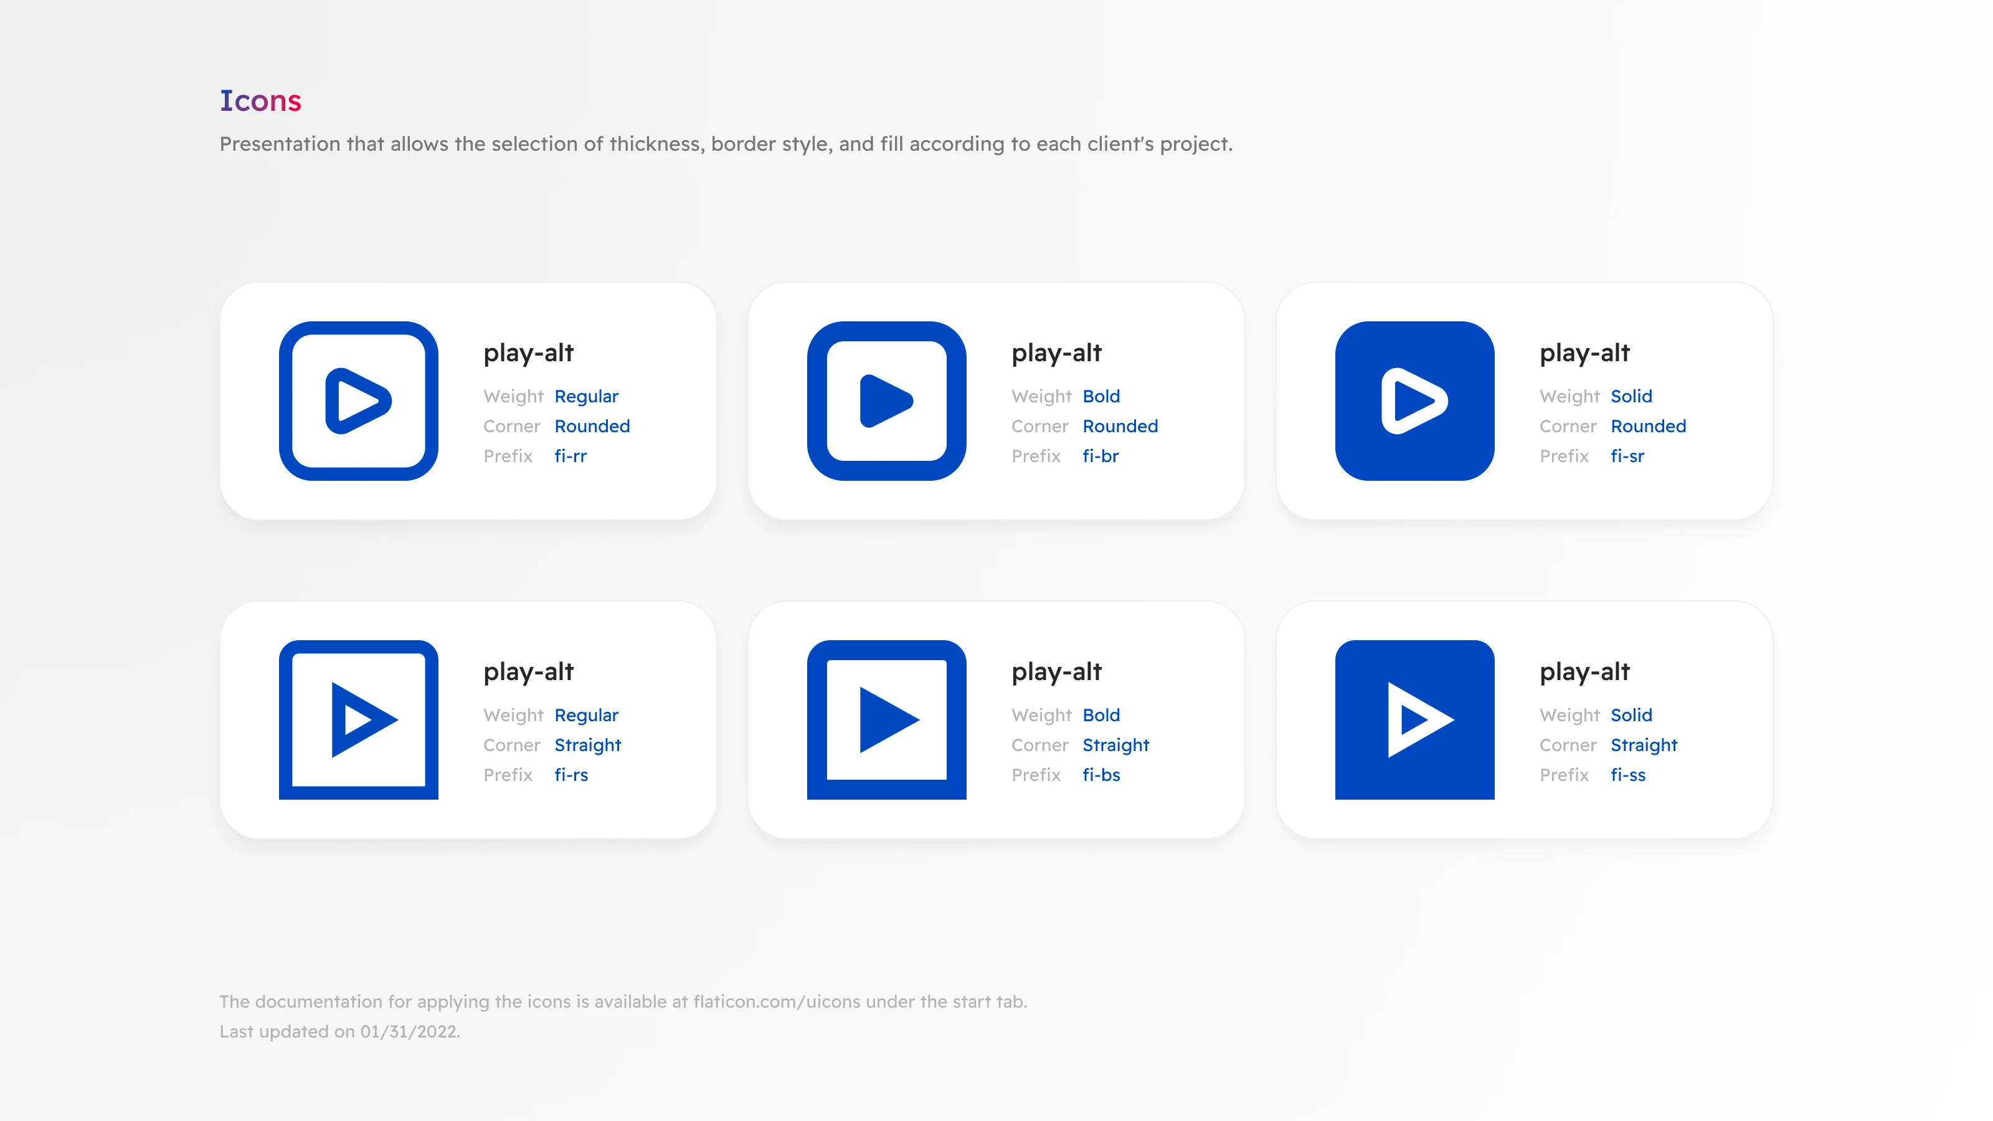This screenshot has height=1121, width=1993.
Task: Click the regular rounded play-alt icon
Action: point(358,400)
